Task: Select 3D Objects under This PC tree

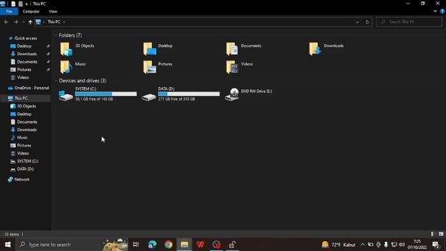Action: pyautogui.click(x=26, y=106)
